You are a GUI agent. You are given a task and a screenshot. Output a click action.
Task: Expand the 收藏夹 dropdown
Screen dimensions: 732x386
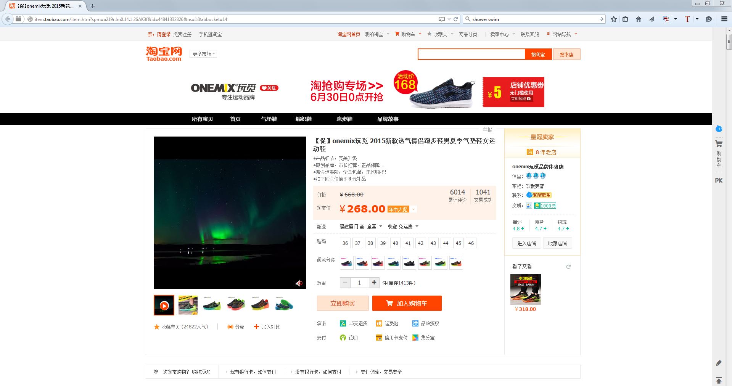[440, 34]
